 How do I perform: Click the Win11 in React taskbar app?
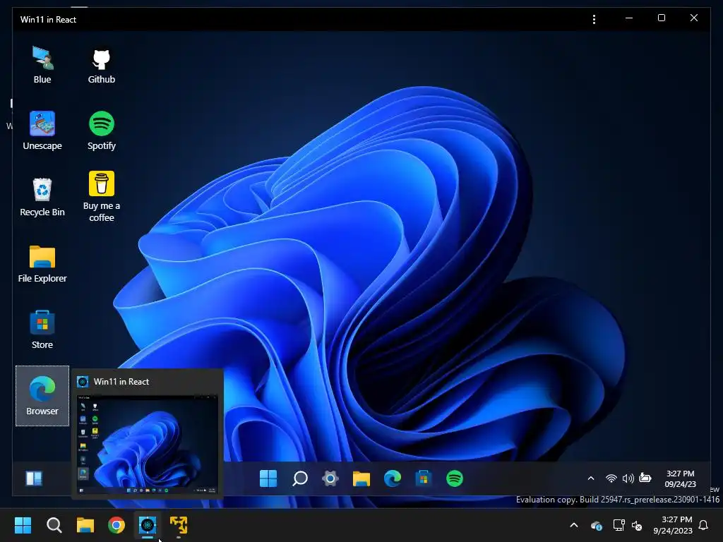coord(148,525)
